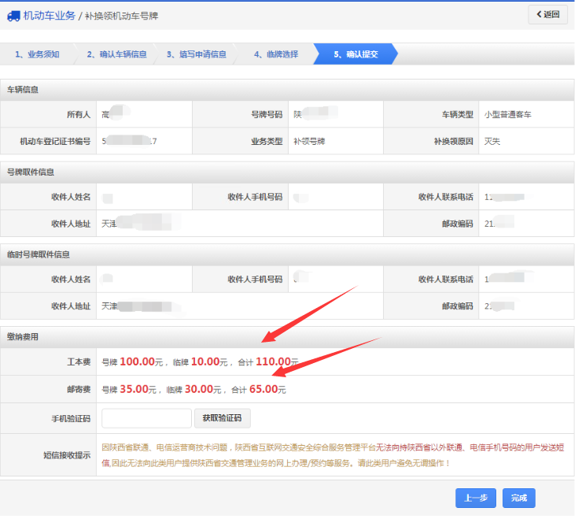Viewport: 582px width, 519px height.
Task: Click the 车辆信息 section header
Action: 23,90
